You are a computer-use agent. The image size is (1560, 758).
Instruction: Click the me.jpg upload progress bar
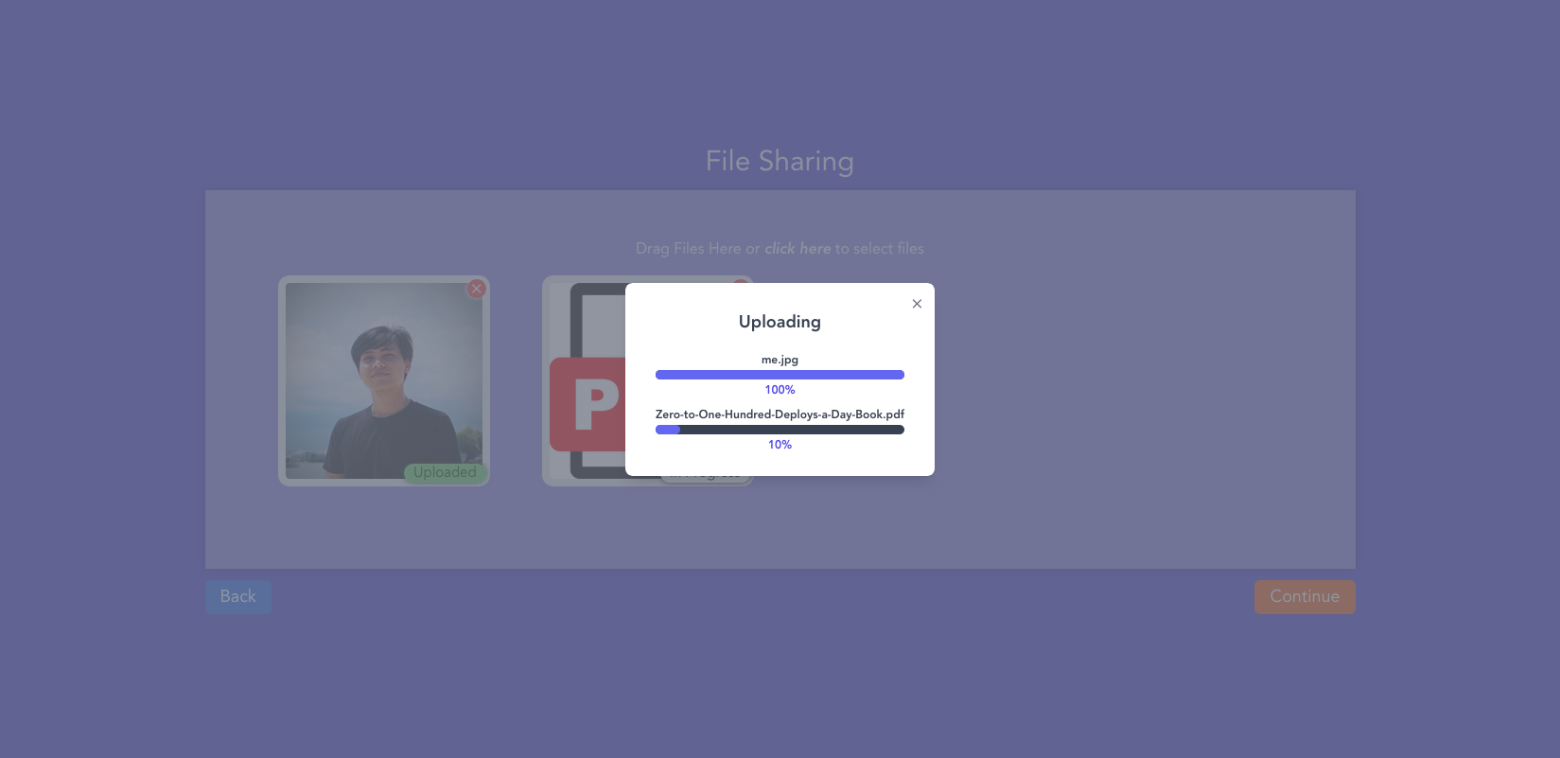click(780, 375)
